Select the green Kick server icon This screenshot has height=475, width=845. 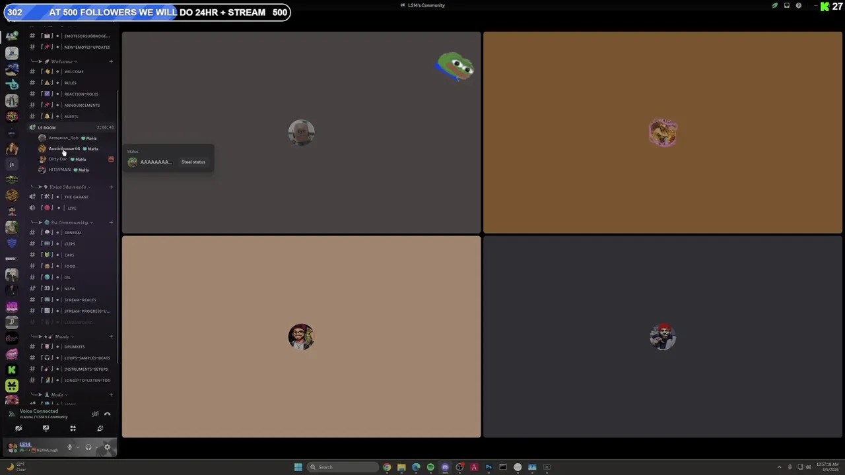point(12,370)
